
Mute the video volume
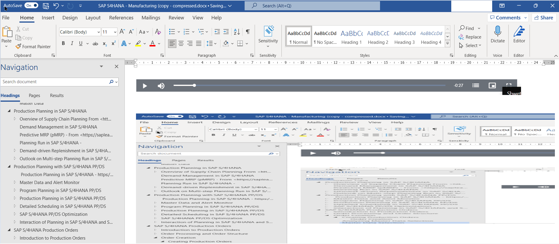coord(161,86)
